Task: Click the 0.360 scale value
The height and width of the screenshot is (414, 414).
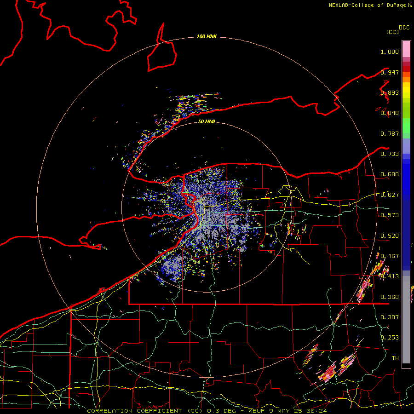Action: pyautogui.click(x=390, y=297)
